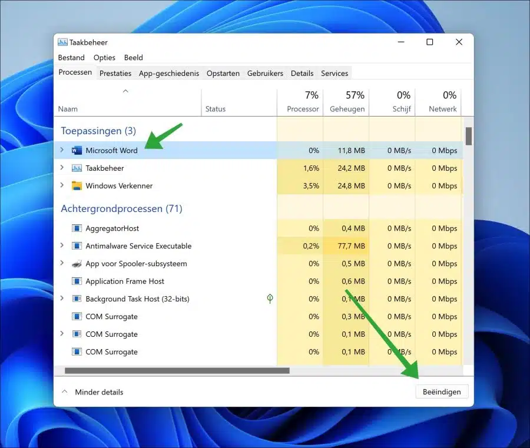Click the Application Frame Host icon
The height and width of the screenshot is (448, 530).
[77, 281]
